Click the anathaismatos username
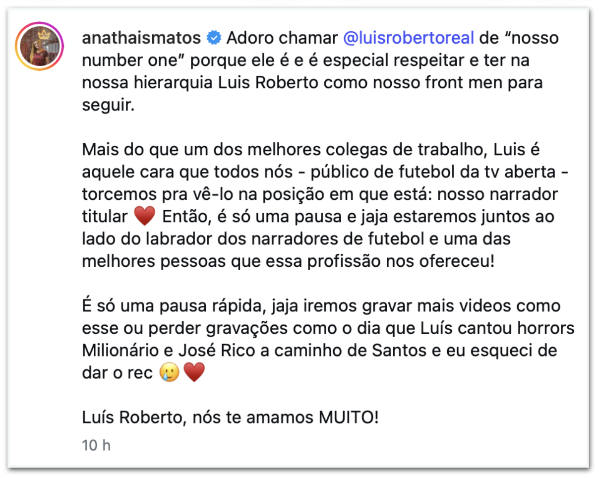Image resolution: width=599 pixels, height=479 pixels. click(x=141, y=38)
